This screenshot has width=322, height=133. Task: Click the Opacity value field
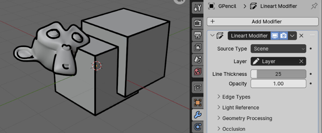pos(278,83)
